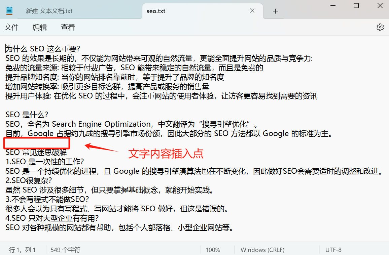The width and height of the screenshot is (389, 255).
Task: Open Notepad settings with the gear icon
Action: tap(380, 27)
